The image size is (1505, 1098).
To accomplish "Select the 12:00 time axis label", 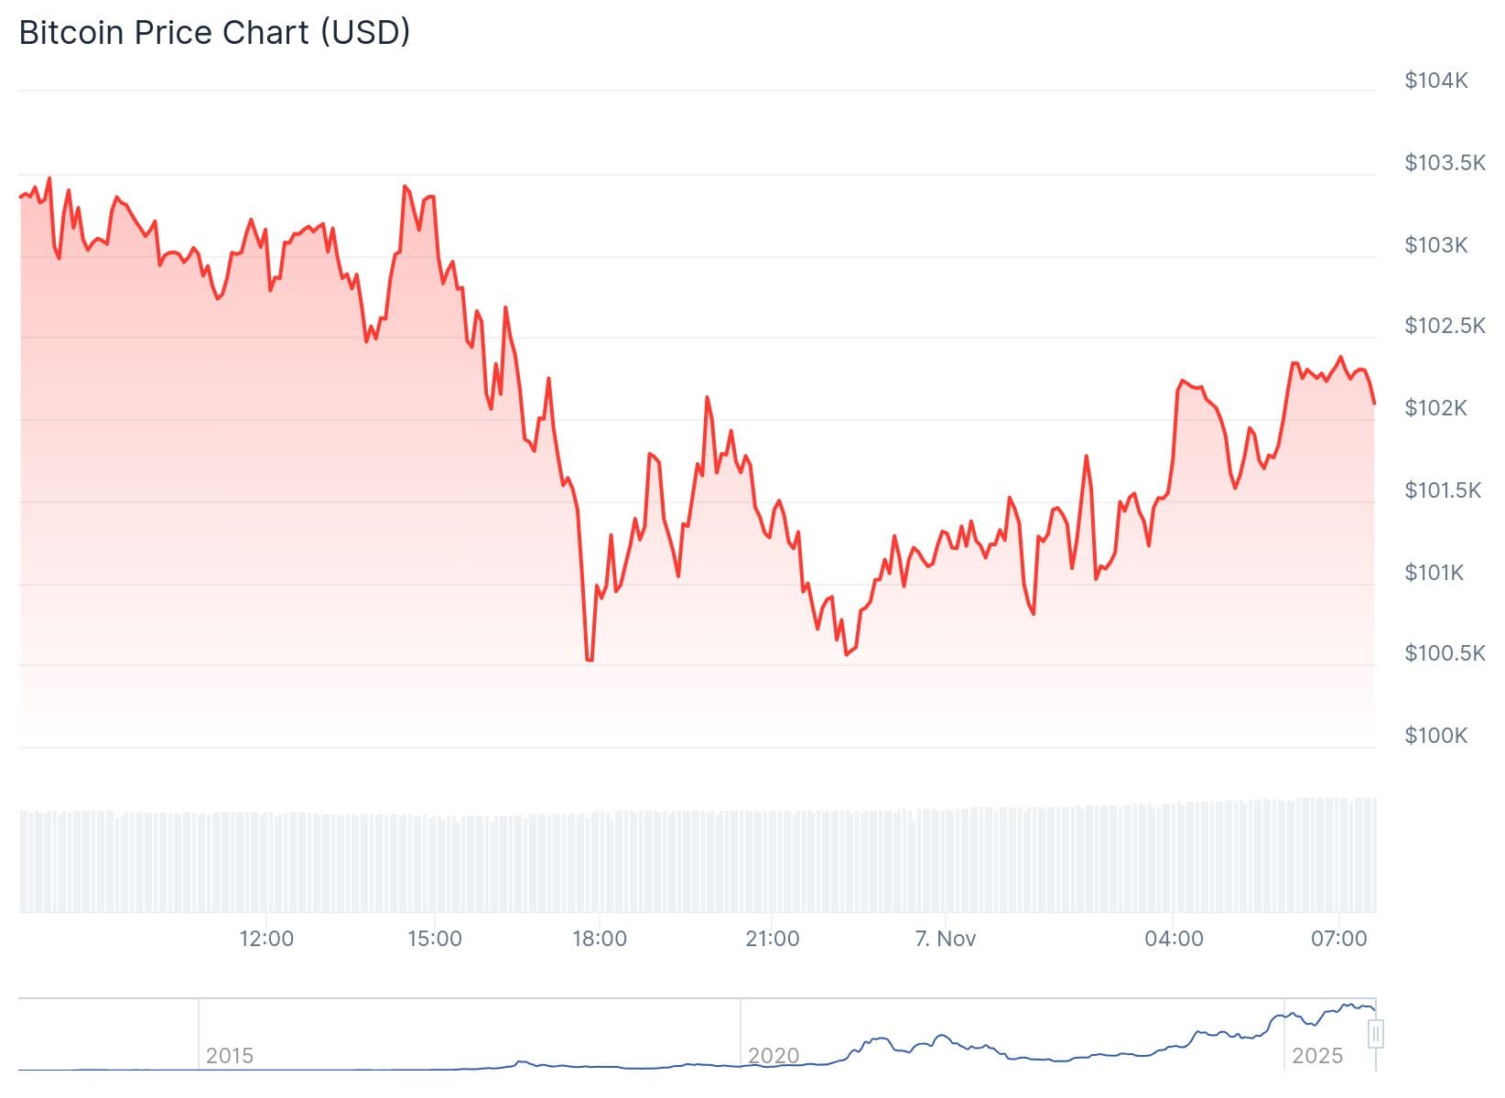I will tap(266, 939).
